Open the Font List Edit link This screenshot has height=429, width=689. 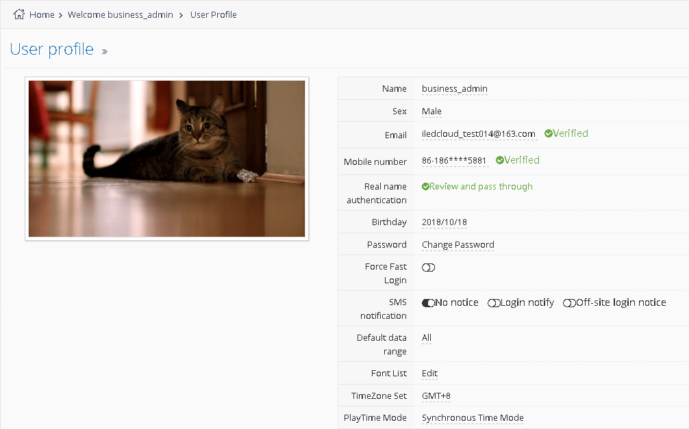(429, 373)
